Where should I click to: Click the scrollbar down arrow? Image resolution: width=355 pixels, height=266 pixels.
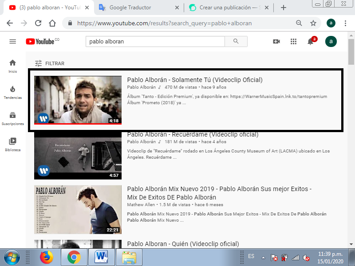pos(351,244)
